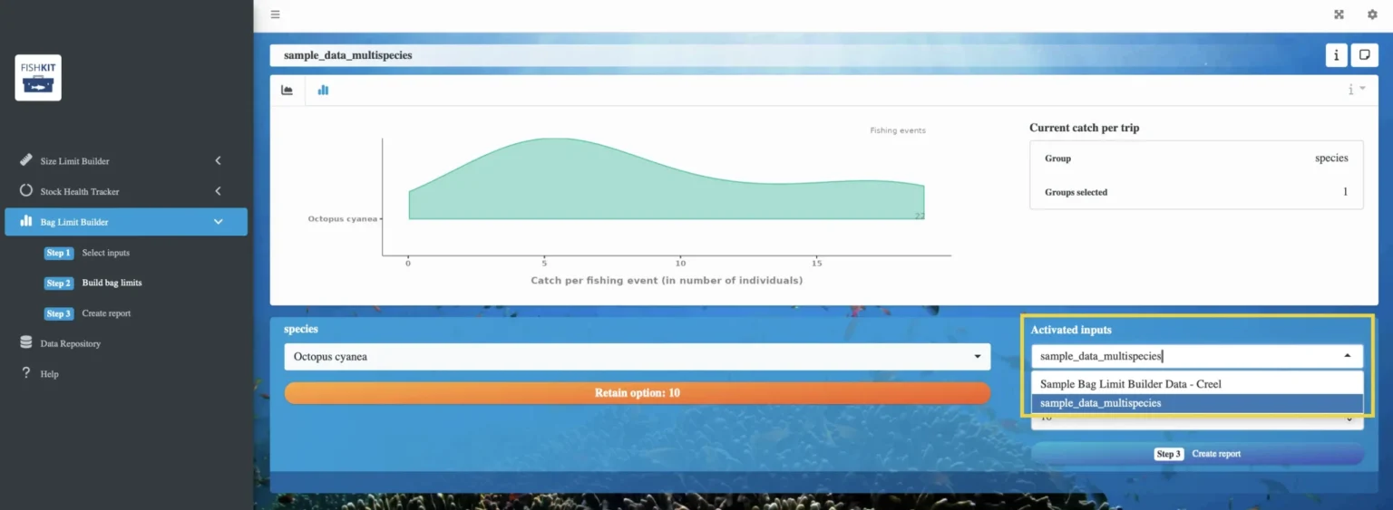This screenshot has width=1393, height=510.
Task: Select Sample Bag Limit Builder Data - Creel
Action: [1130, 384]
